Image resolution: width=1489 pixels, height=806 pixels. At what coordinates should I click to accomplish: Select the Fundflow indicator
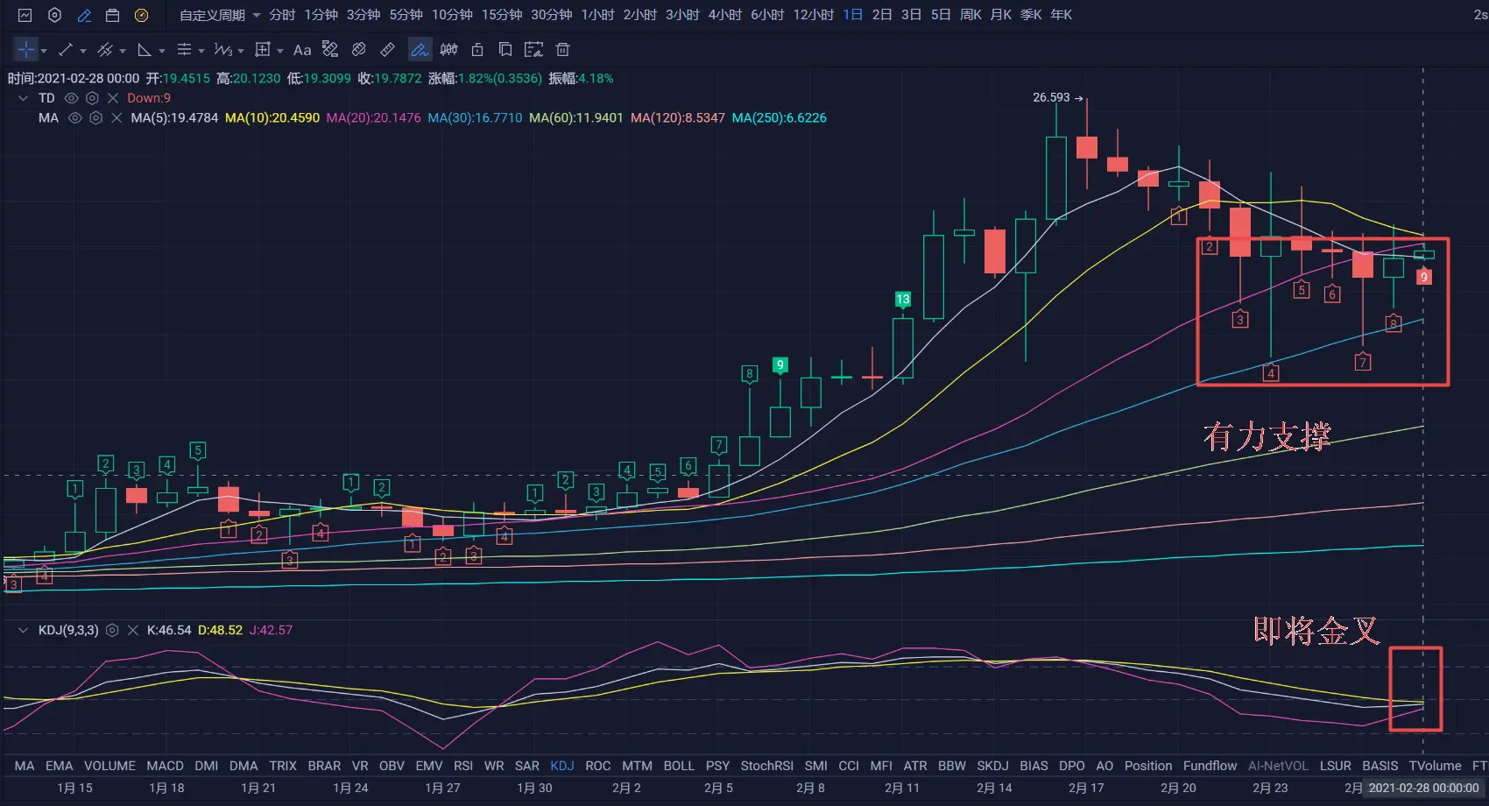pos(1210,766)
